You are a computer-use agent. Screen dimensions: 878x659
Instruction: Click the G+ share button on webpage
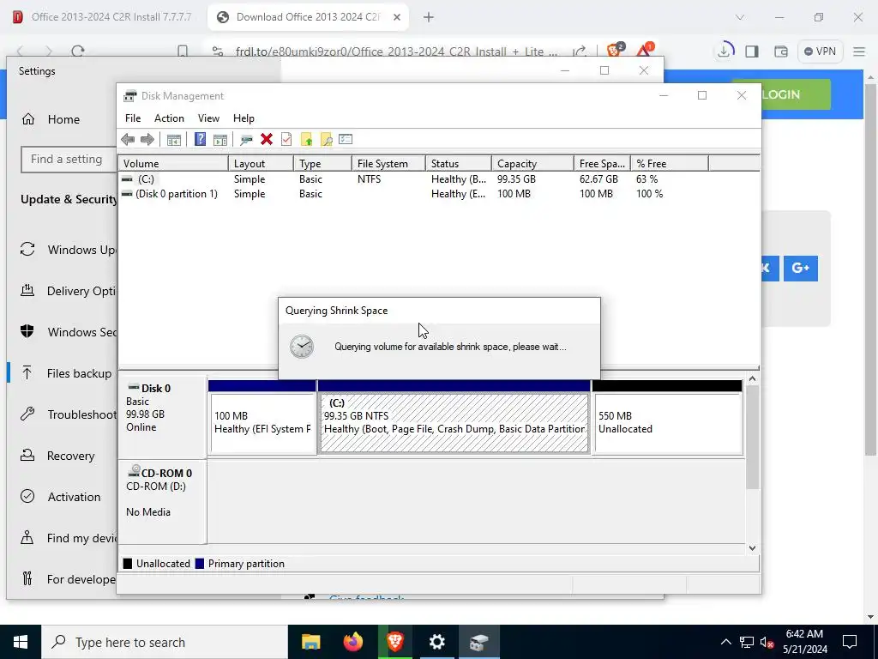800,268
